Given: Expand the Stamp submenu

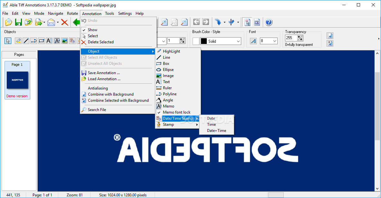Looking at the screenshot, I should click(178, 125).
